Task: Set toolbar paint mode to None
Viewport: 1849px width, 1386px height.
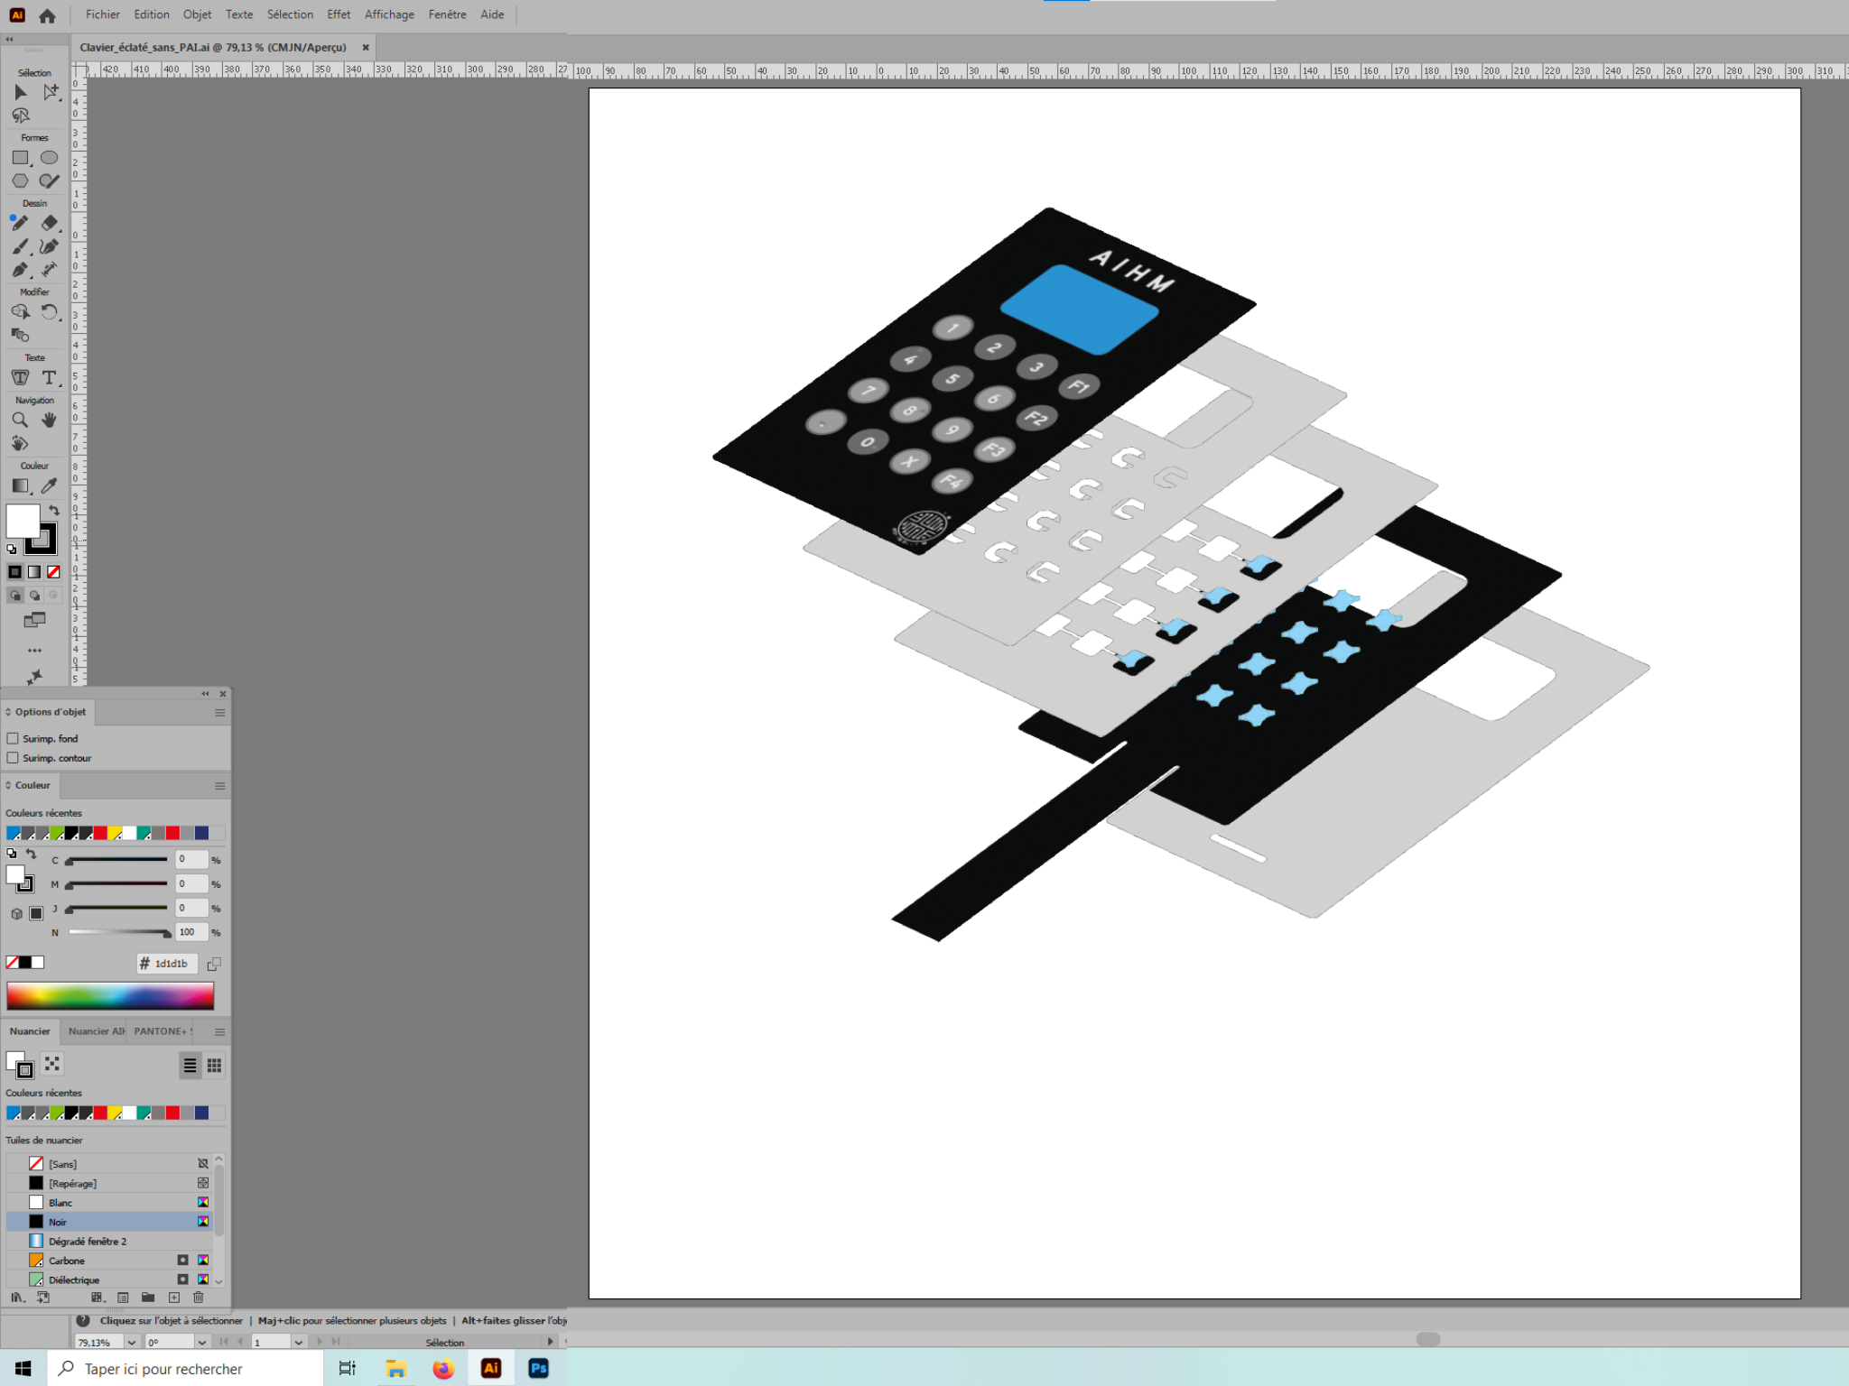Action: [x=53, y=572]
